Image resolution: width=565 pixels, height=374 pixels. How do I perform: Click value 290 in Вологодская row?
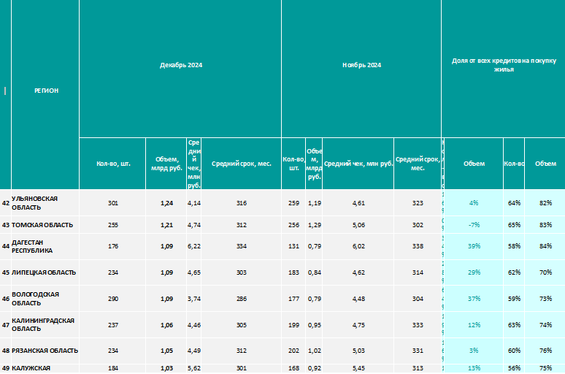[x=113, y=299]
